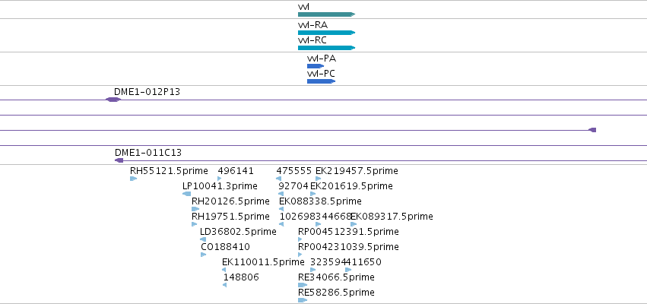Click the RH55121.5prime arrow glyph
Image resolution: width=647 pixels, height=304 pixels.
pos(133,179)
